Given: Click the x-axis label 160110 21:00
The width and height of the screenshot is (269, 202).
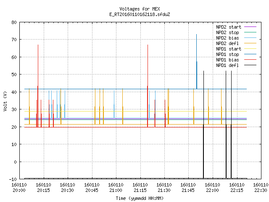Looking at the screenshot, I should pos(116,188).
